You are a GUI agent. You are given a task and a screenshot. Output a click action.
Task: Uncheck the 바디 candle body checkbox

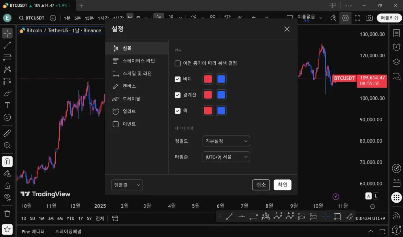tap(178, 79)
